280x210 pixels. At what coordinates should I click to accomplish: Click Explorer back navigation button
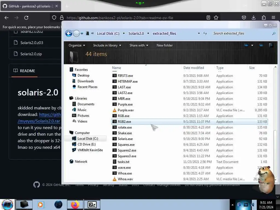[69, 33]
